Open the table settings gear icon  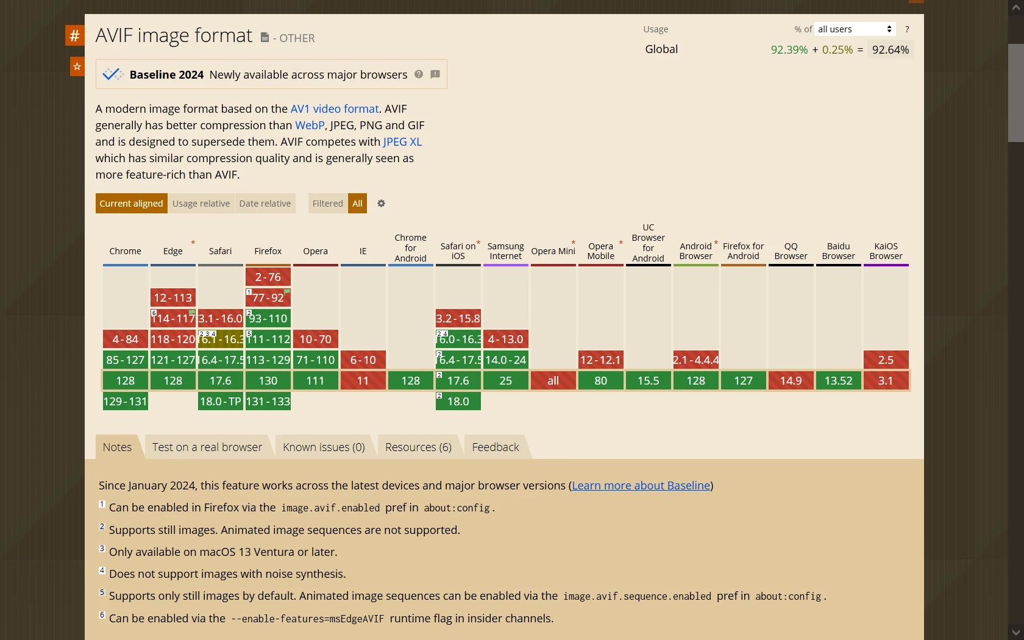(381, 204)
